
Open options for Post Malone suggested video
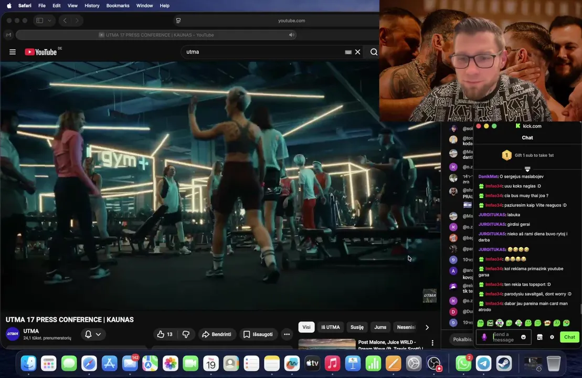click(432, 343)
